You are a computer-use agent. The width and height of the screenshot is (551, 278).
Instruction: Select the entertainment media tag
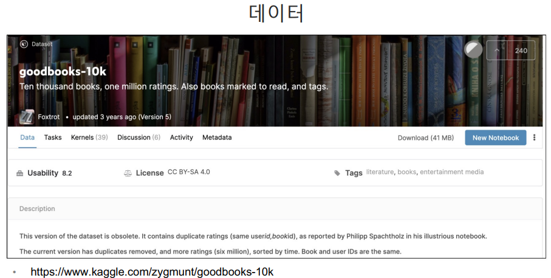pos(451,172)
